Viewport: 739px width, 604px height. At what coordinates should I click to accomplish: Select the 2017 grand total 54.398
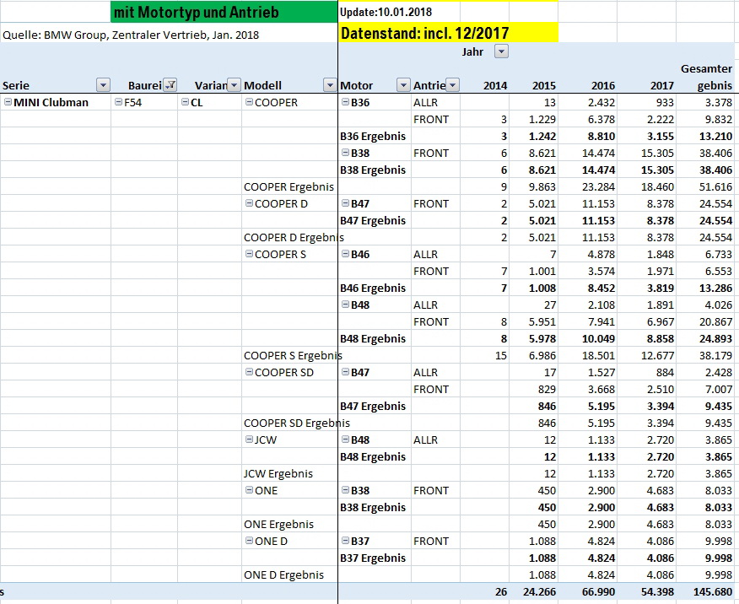coord(657,591)
